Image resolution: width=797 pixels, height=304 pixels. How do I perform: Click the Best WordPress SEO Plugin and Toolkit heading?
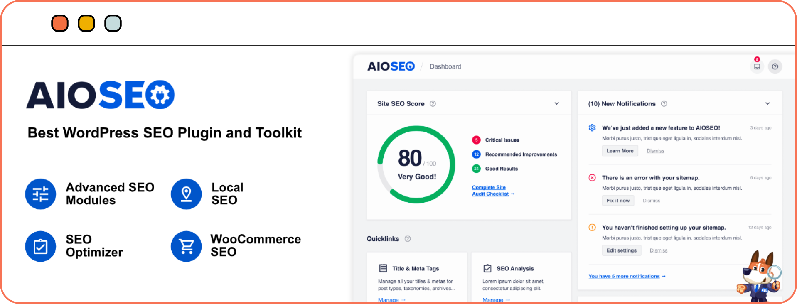[165, 133]
